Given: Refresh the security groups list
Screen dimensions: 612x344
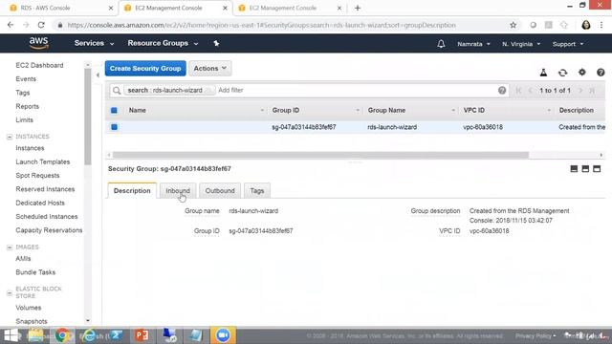Looking at the screenshot, I should pos(562,73).
